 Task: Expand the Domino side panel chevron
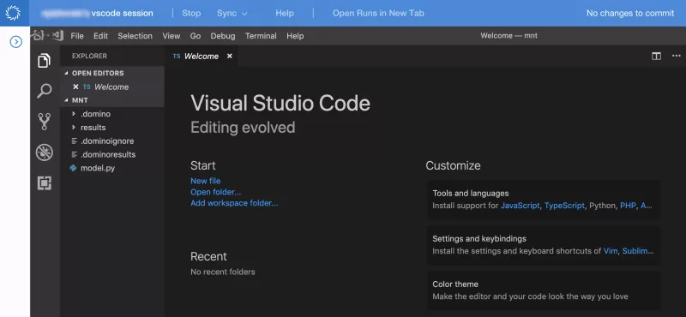(15, 41)
